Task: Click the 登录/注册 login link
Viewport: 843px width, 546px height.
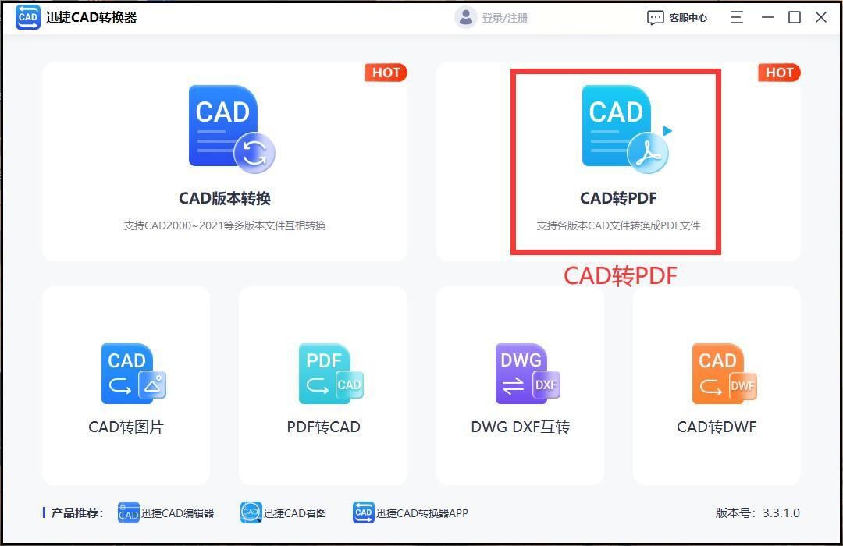Action: click(504, 16)
